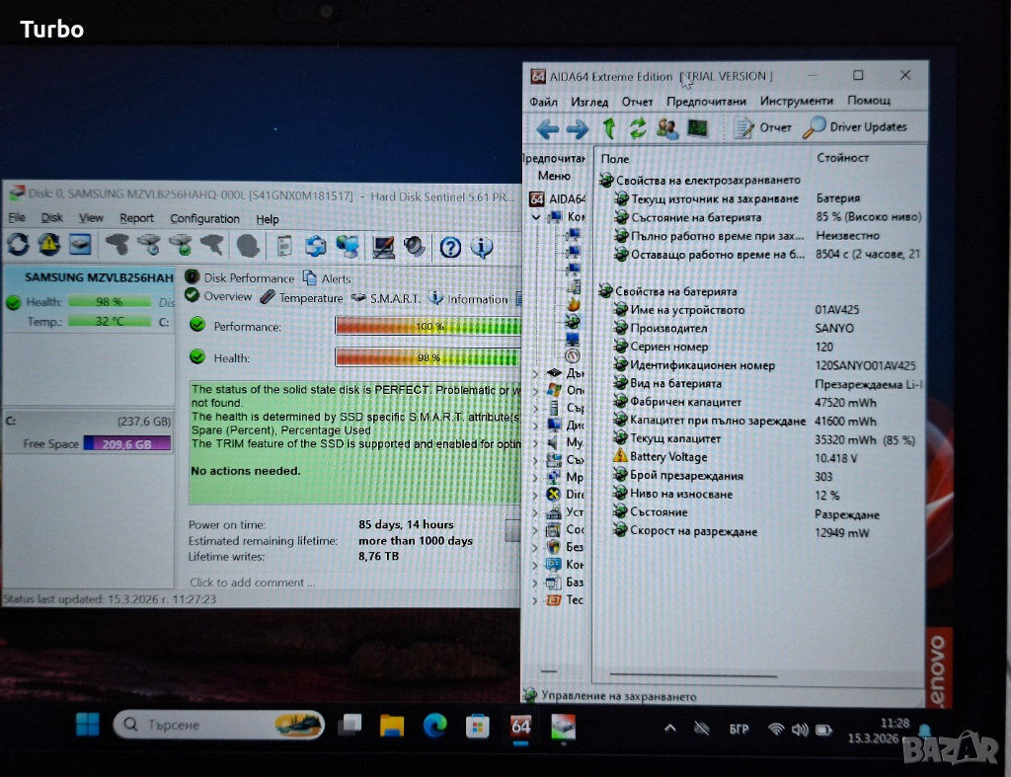
Task: Open the Инструменти menu in AIDA64
Action: point(796,101)
